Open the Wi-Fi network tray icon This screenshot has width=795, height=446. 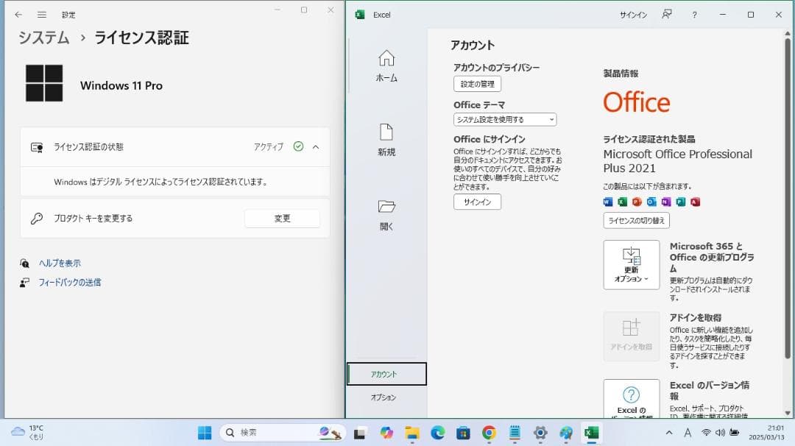coord(706,433)
